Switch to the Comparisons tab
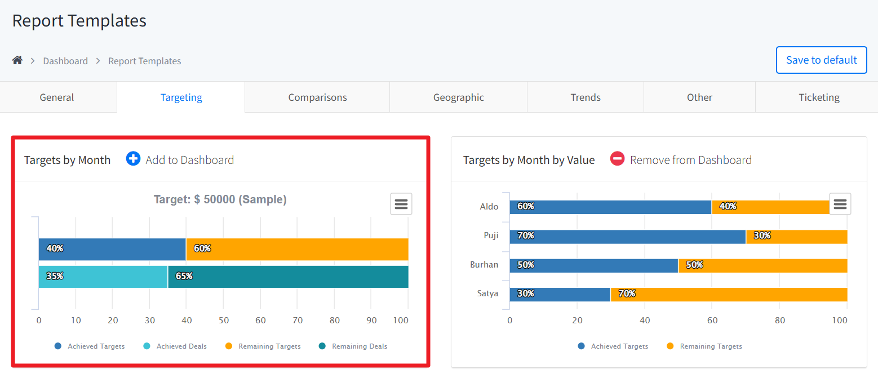The width and height of the screenshot is (878, 374). [x=317, y=97]
